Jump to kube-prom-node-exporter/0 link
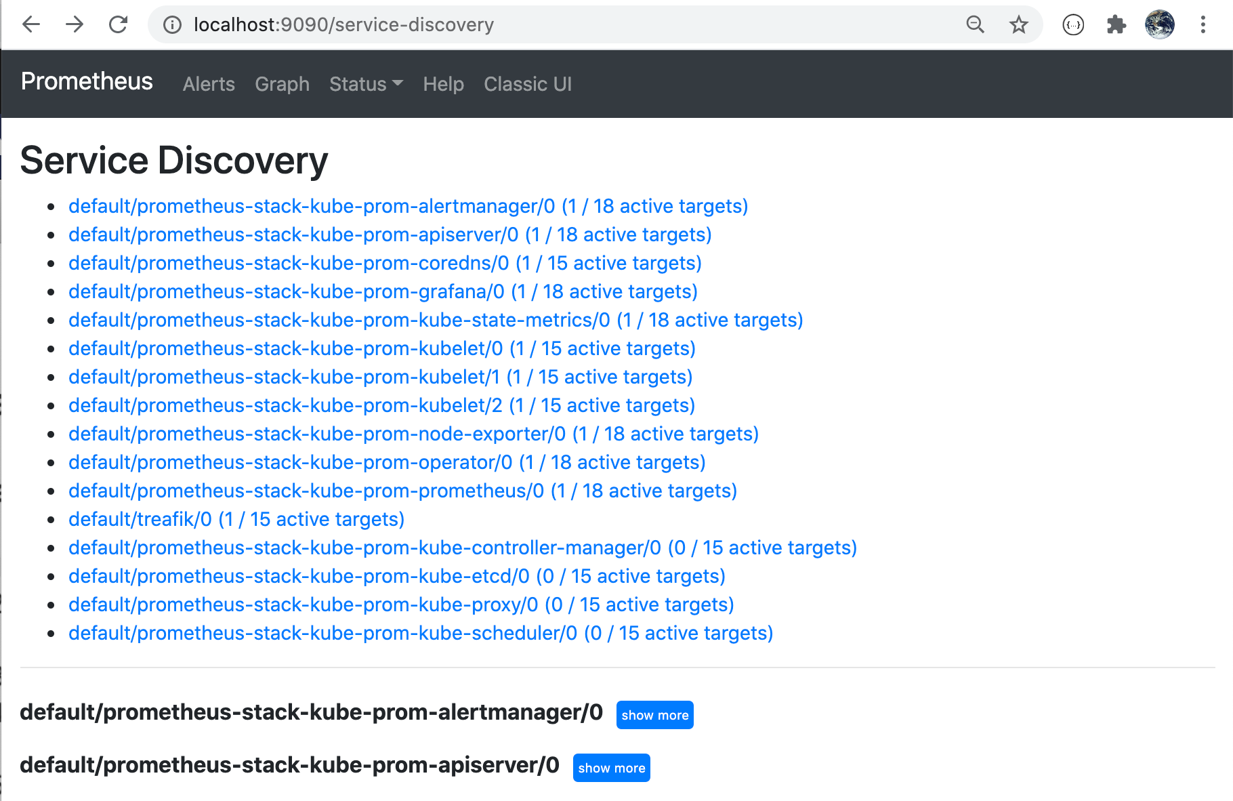The image size is (1233, 801). pos(413,434)
